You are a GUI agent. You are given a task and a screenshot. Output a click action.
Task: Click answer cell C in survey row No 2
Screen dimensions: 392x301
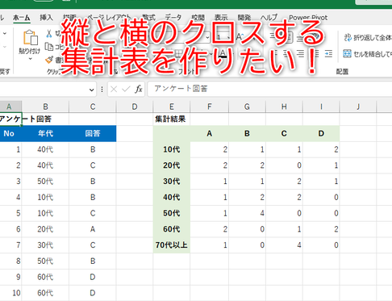pyautogui.click(x=93, y=165)
